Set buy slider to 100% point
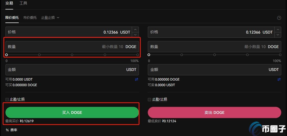The width and height of the screenshot is (287, 136). (138, 55)
